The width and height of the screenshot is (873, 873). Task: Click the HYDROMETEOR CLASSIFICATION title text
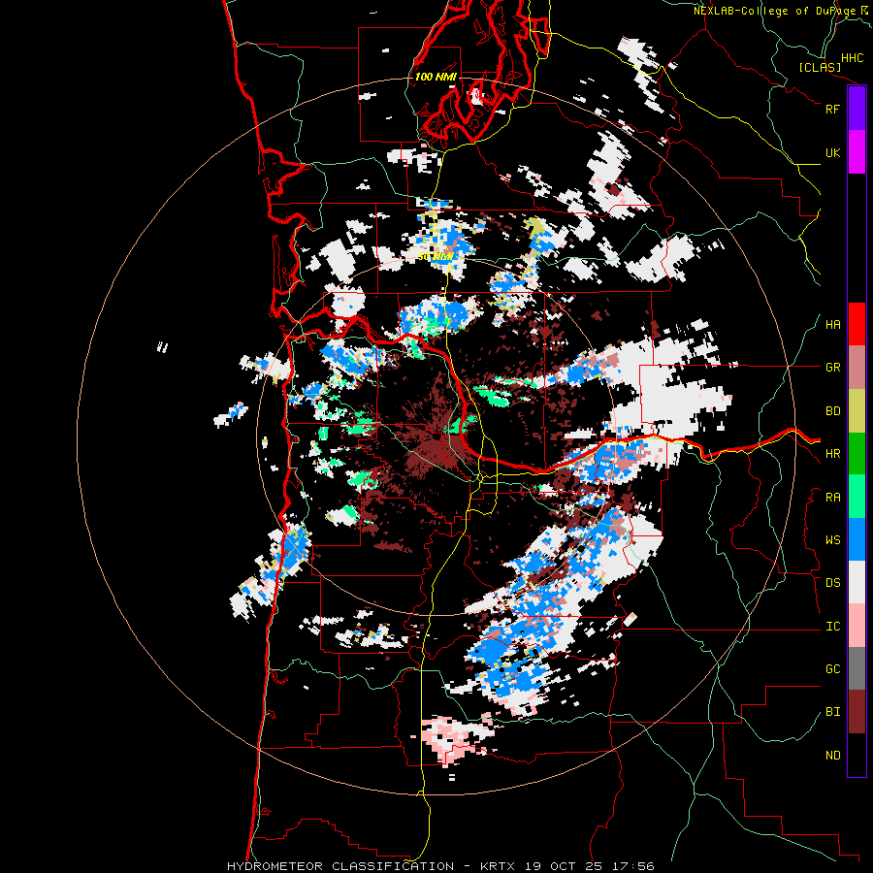[x=340, y=866]
